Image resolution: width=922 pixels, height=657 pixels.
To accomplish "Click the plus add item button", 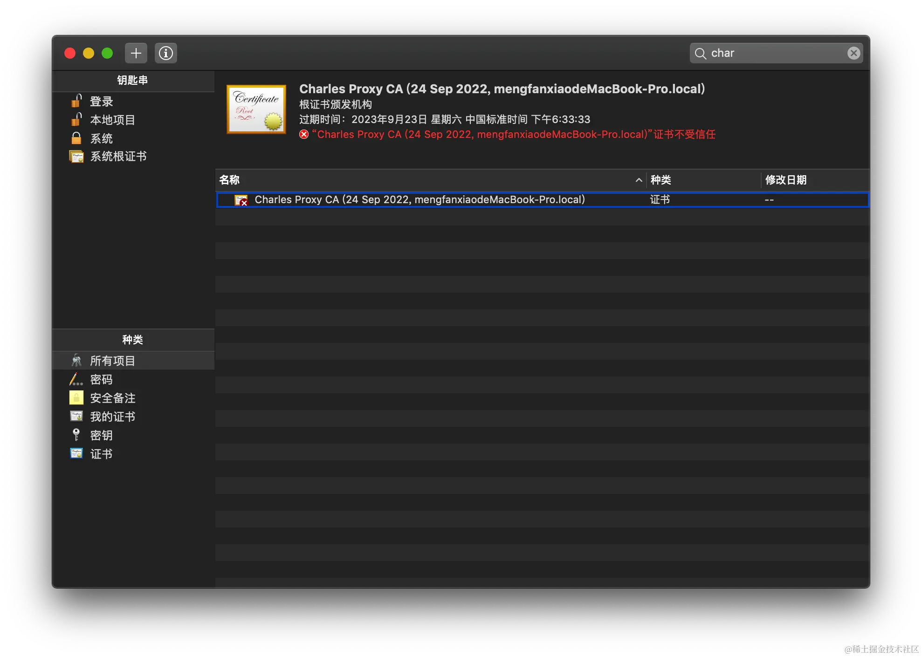I will click(x=136, y=53).
